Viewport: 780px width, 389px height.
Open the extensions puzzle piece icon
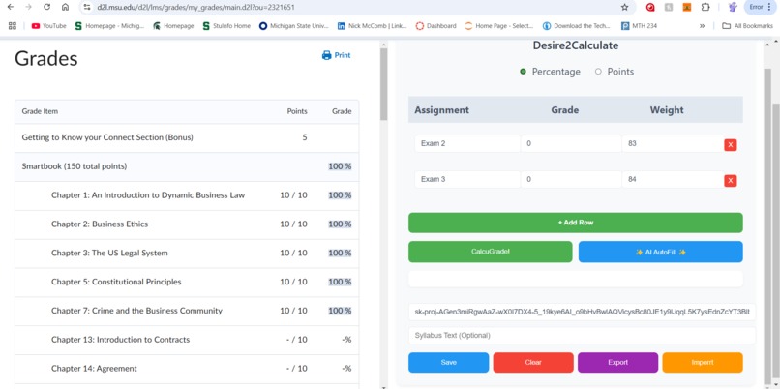pos(705,7)
